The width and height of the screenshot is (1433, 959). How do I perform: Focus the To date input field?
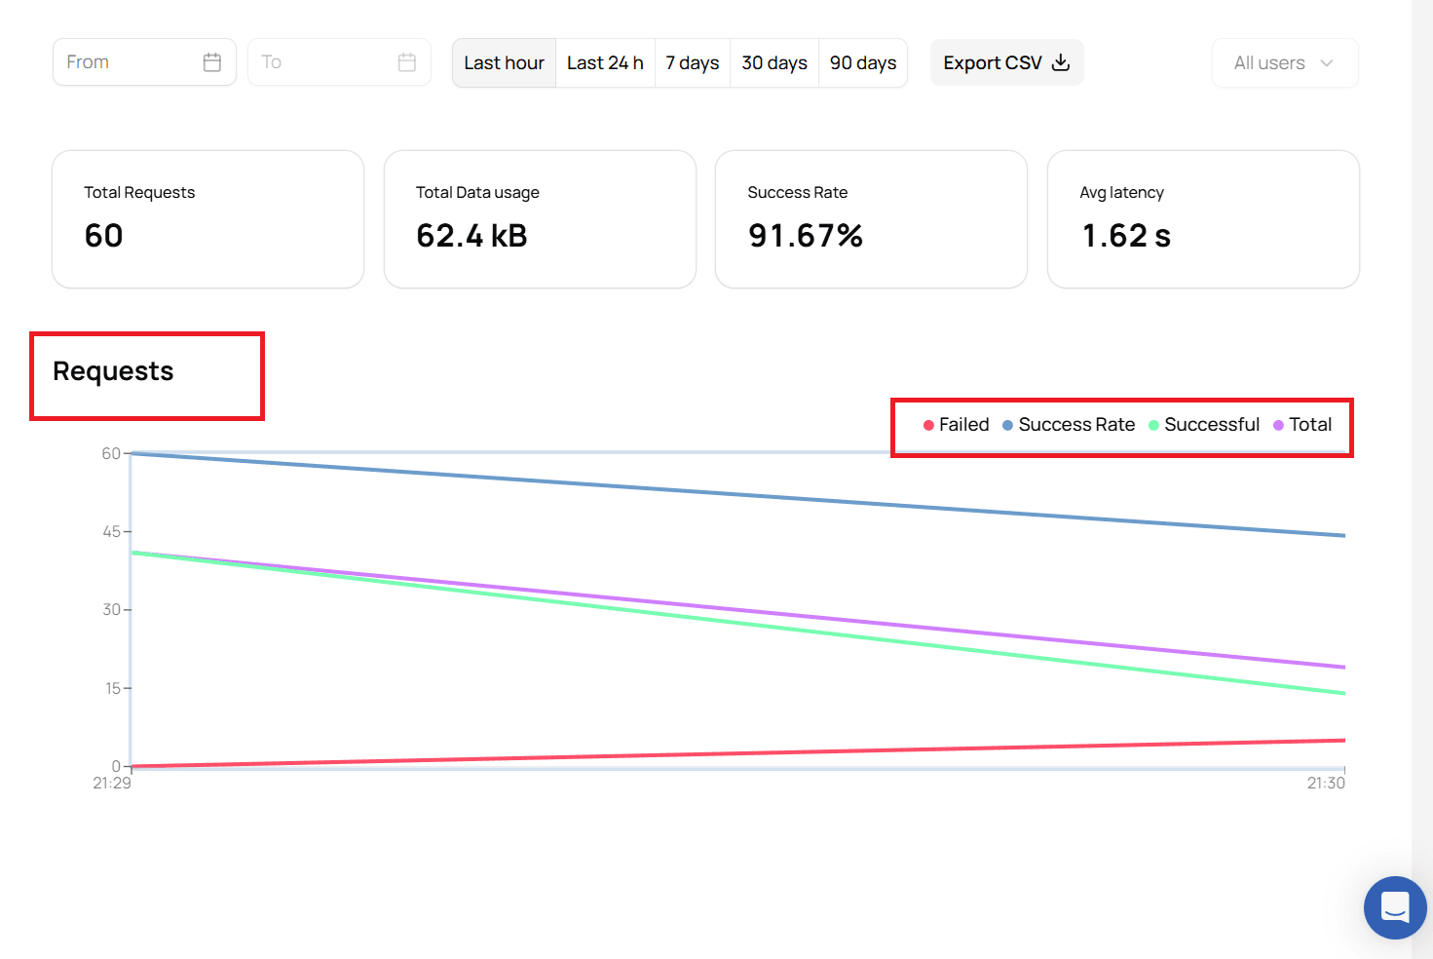[x=339, y=62]
